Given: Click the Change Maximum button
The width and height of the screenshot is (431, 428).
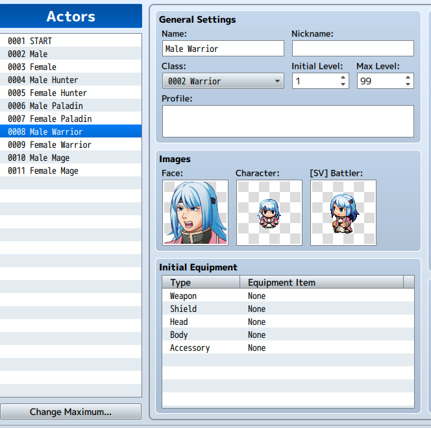Looking at the screenshot, I should click(71, 412).
